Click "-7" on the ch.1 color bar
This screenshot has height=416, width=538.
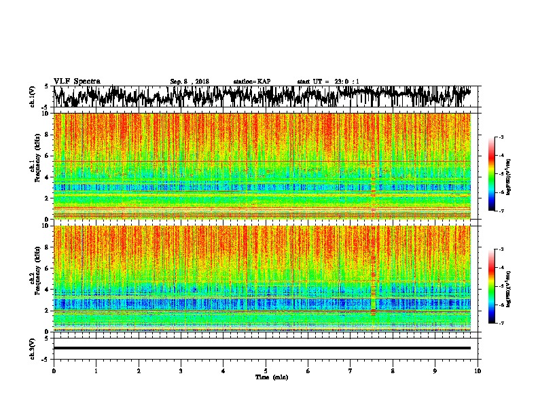point(501,211)
